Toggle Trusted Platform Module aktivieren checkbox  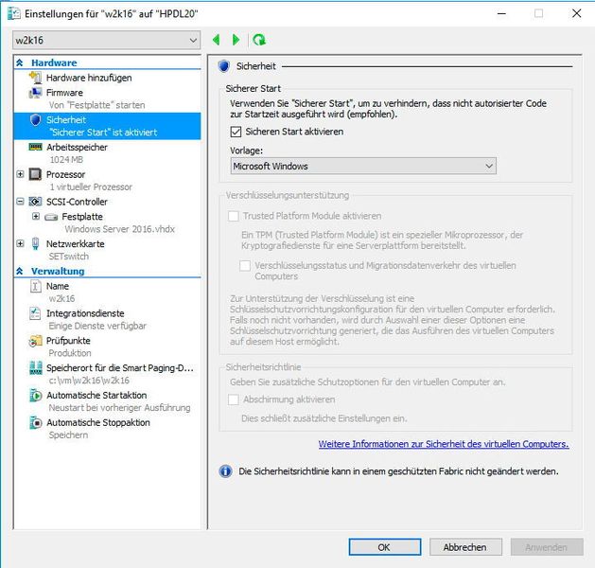pos(233,216)
